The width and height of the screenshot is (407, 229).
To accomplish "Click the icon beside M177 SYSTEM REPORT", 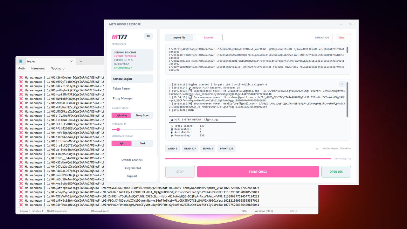I will point(172,120).
